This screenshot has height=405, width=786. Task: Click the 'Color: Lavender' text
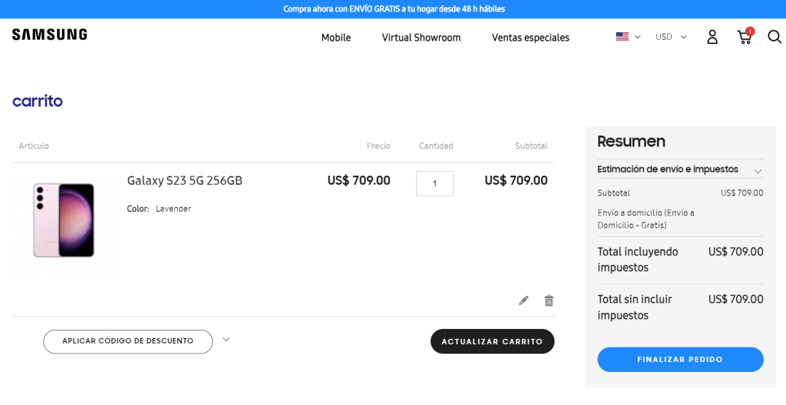159,209
